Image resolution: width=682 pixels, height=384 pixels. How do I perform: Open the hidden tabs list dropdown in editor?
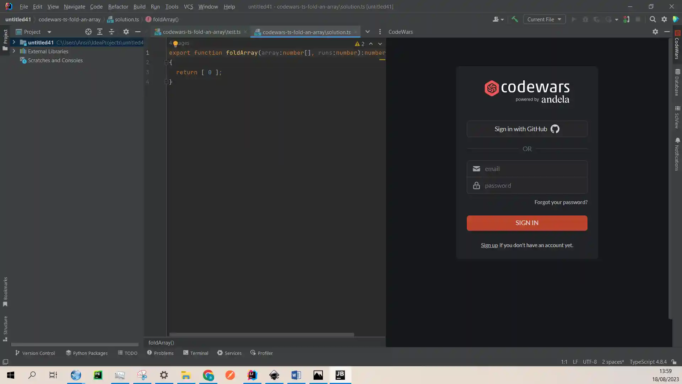368,32
